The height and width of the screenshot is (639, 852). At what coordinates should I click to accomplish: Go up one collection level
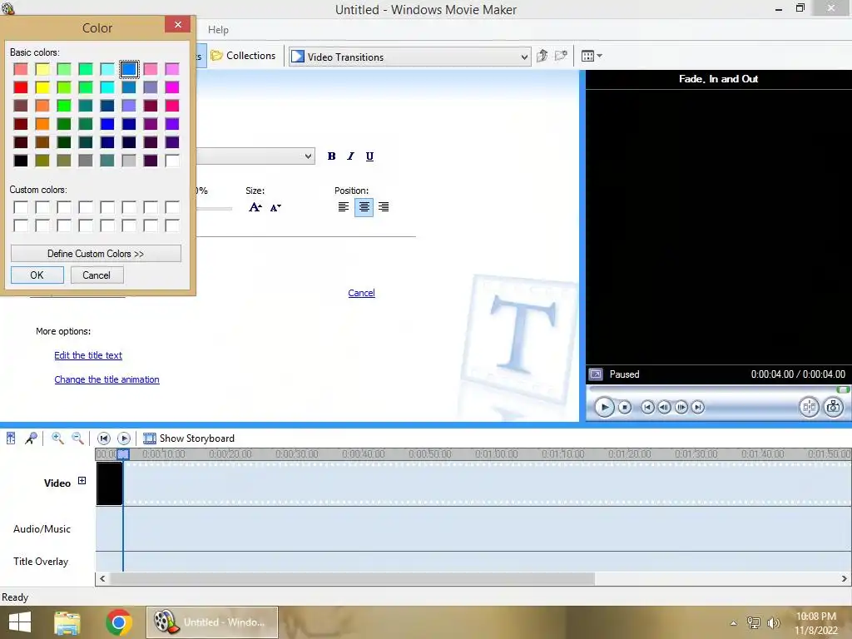[542, 56]
